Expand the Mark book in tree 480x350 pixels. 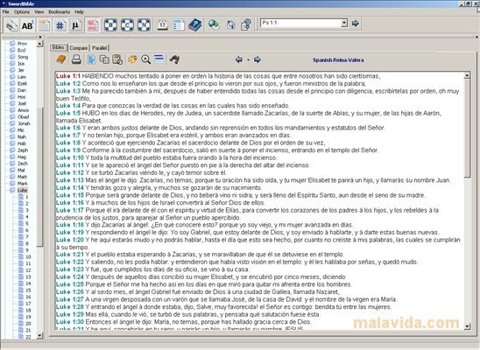point(12,184)
